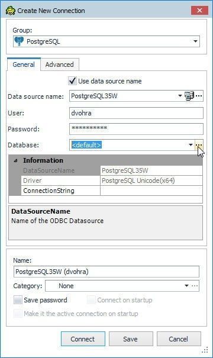This screenshot has height=358, width=213.
Task: Close the Create New Connection dialog
Action: point(199,11)
